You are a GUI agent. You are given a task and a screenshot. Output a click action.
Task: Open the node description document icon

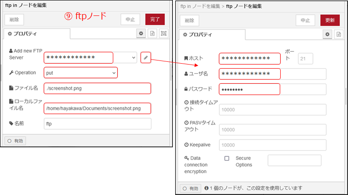(x=152, y=34)
